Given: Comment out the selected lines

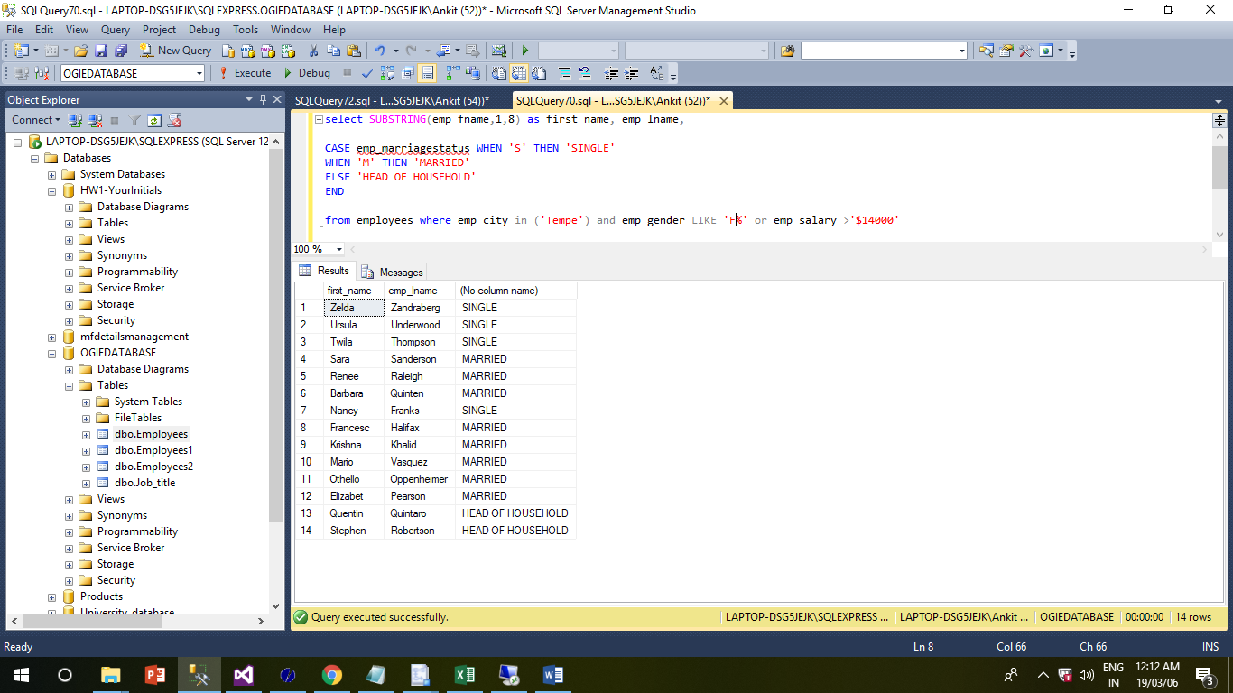Looking at the screenshot, I should pyautogui.click(x=564, y=73).
